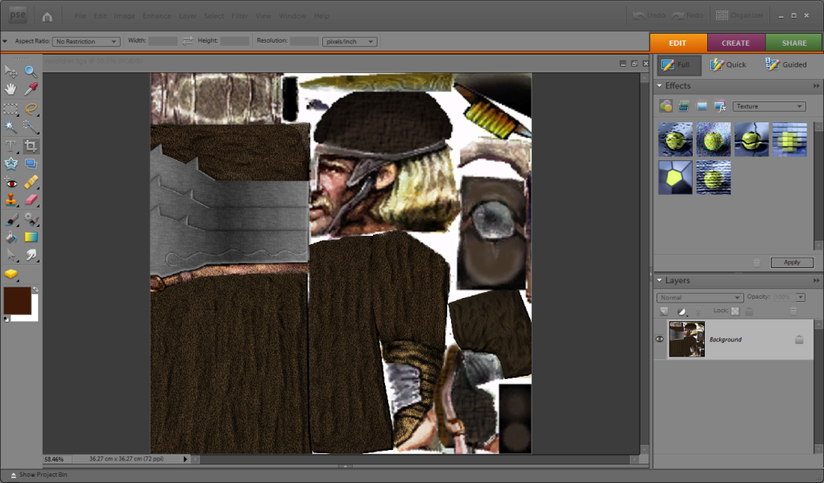
Task: Click the delete layer trash icon
Action: coord(793,311)
